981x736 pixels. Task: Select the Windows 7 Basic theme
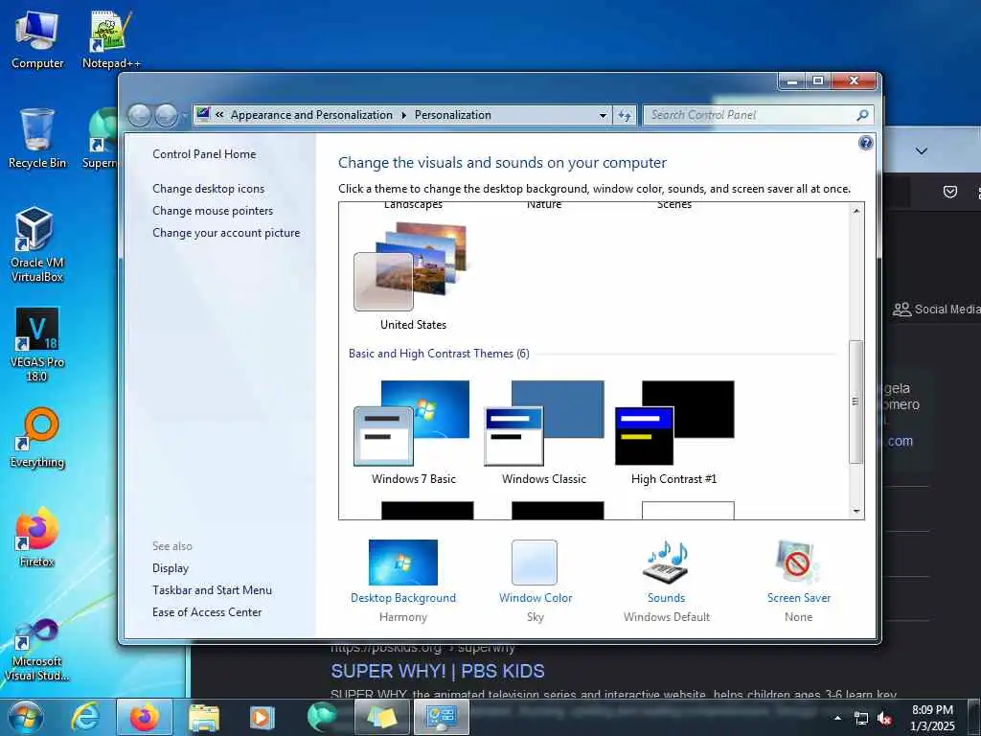click(413, 432)
